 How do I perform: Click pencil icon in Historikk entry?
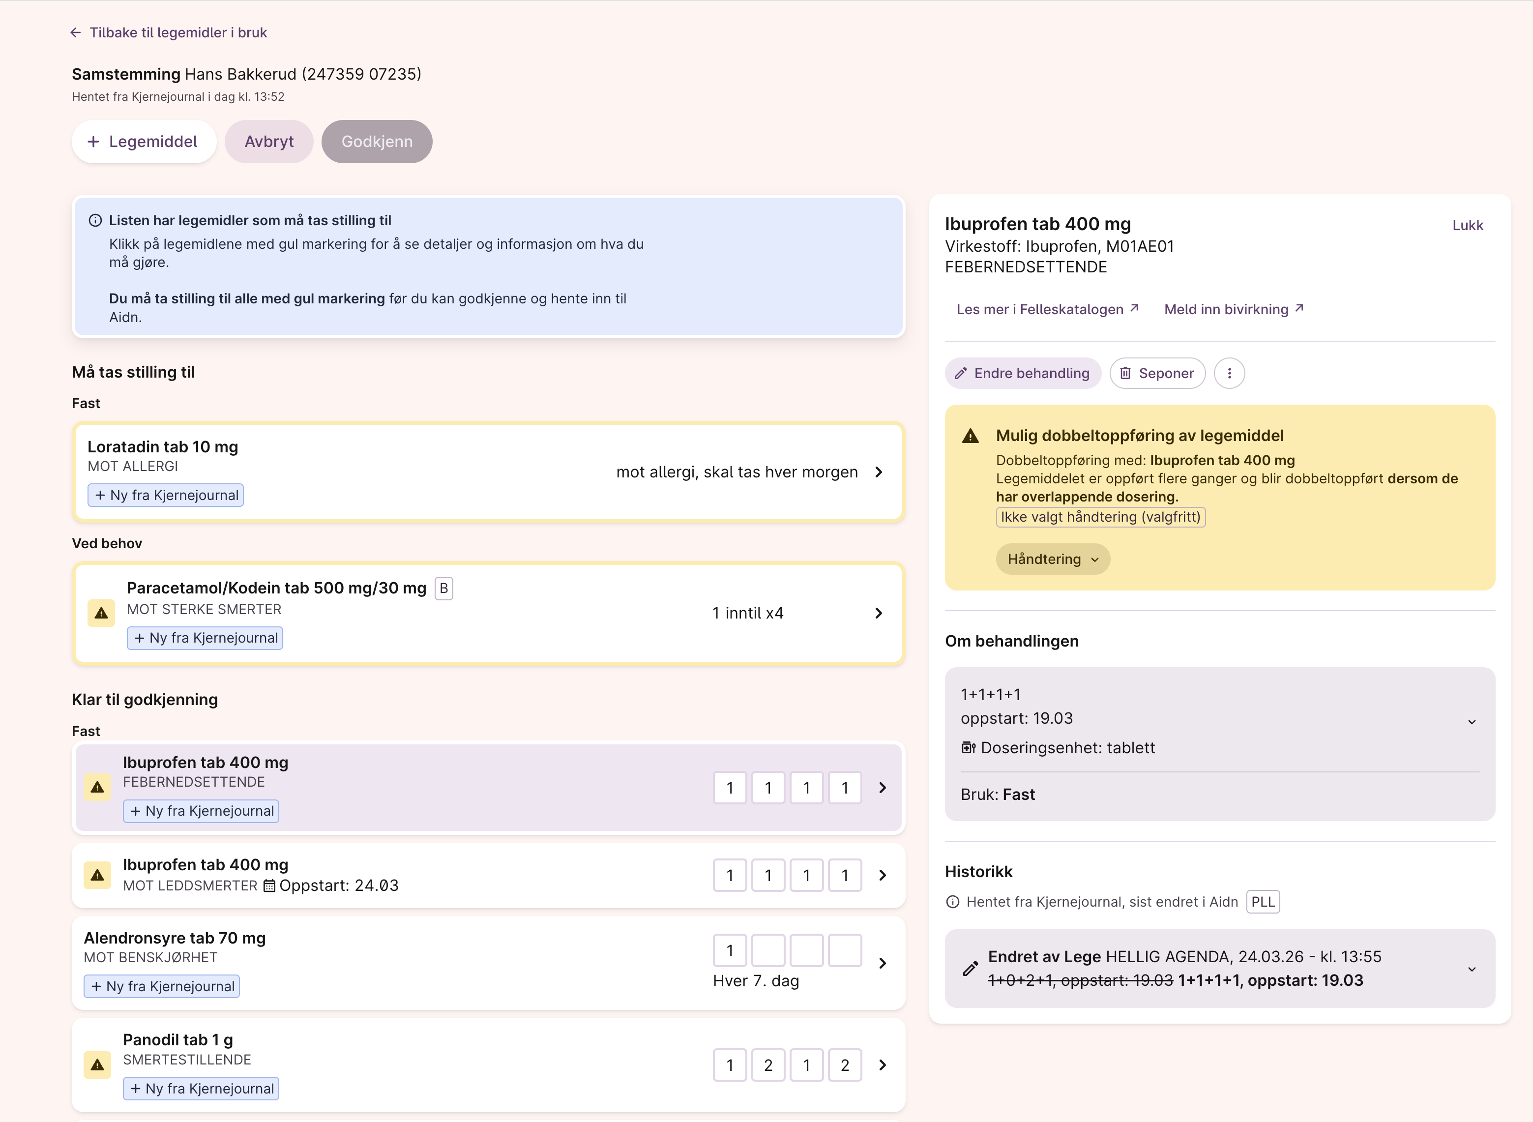970,969
